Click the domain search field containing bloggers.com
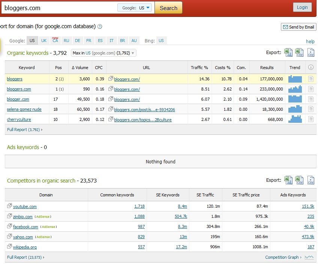318x264 pixels. coord(60,8)
